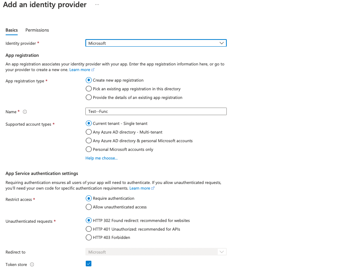The width and height of the screenshot is (352, 272).
Task: Click the Help me choose link
Action: (102, 158)
